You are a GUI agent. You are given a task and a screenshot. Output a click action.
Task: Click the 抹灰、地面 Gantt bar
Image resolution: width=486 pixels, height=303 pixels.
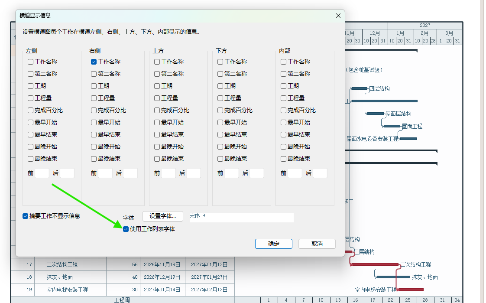coord(393,277)
